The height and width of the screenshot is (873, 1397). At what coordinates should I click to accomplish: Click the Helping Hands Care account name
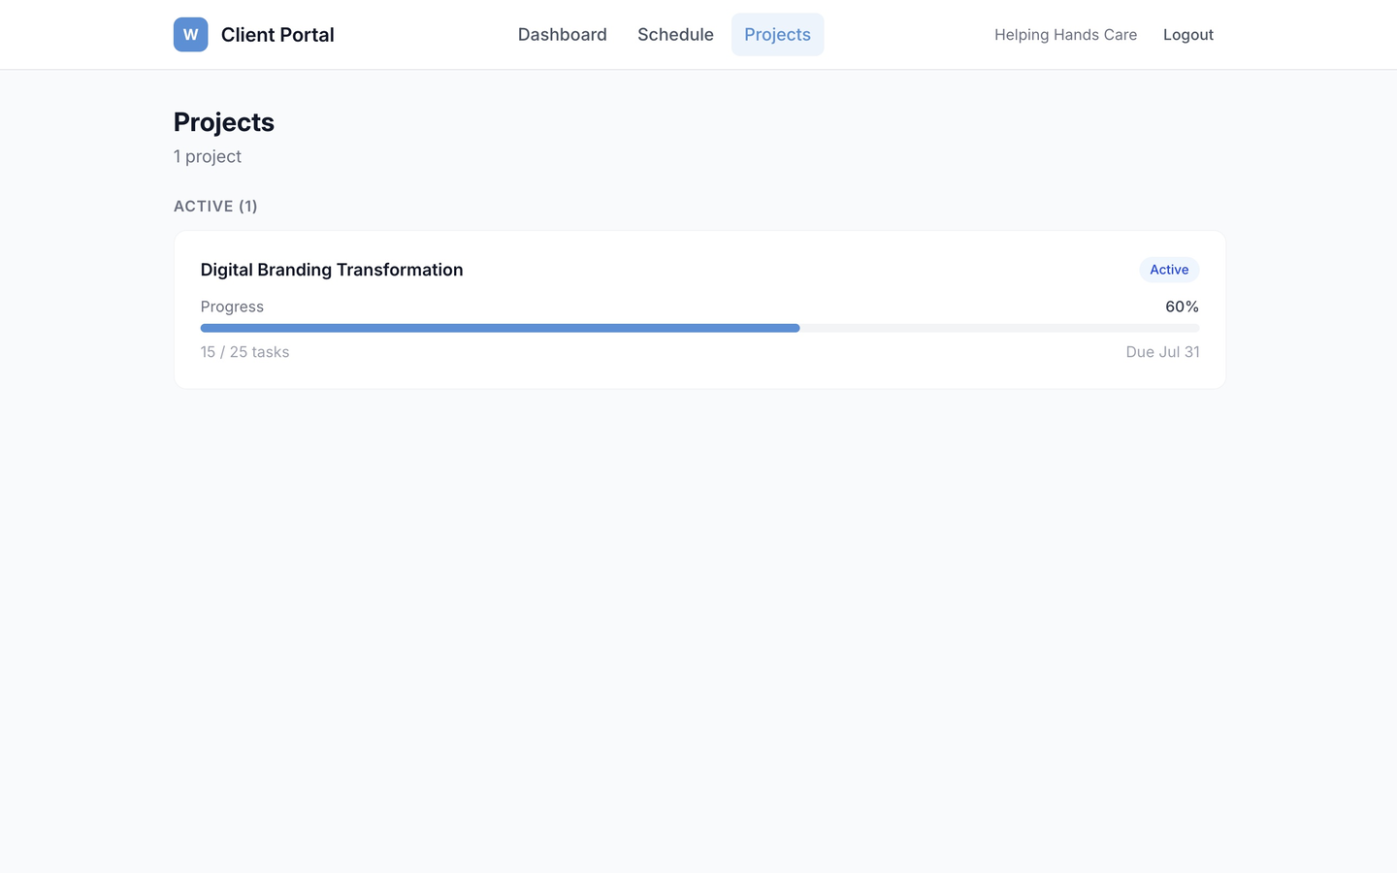pyautogui.click(x=1065, y=34)
